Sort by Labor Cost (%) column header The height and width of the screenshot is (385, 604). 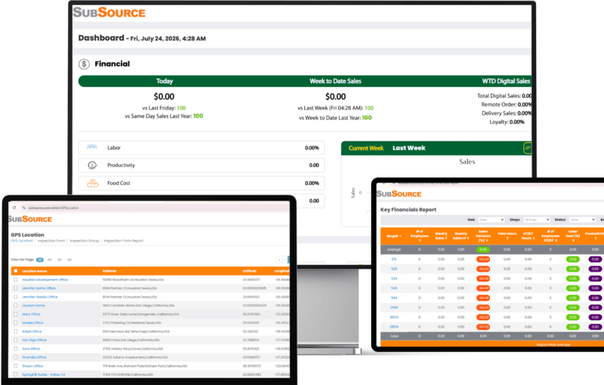click(x=573, y=236)
